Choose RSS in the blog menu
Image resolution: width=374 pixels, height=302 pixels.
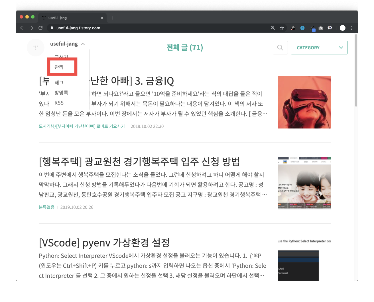tap(59, 103)
